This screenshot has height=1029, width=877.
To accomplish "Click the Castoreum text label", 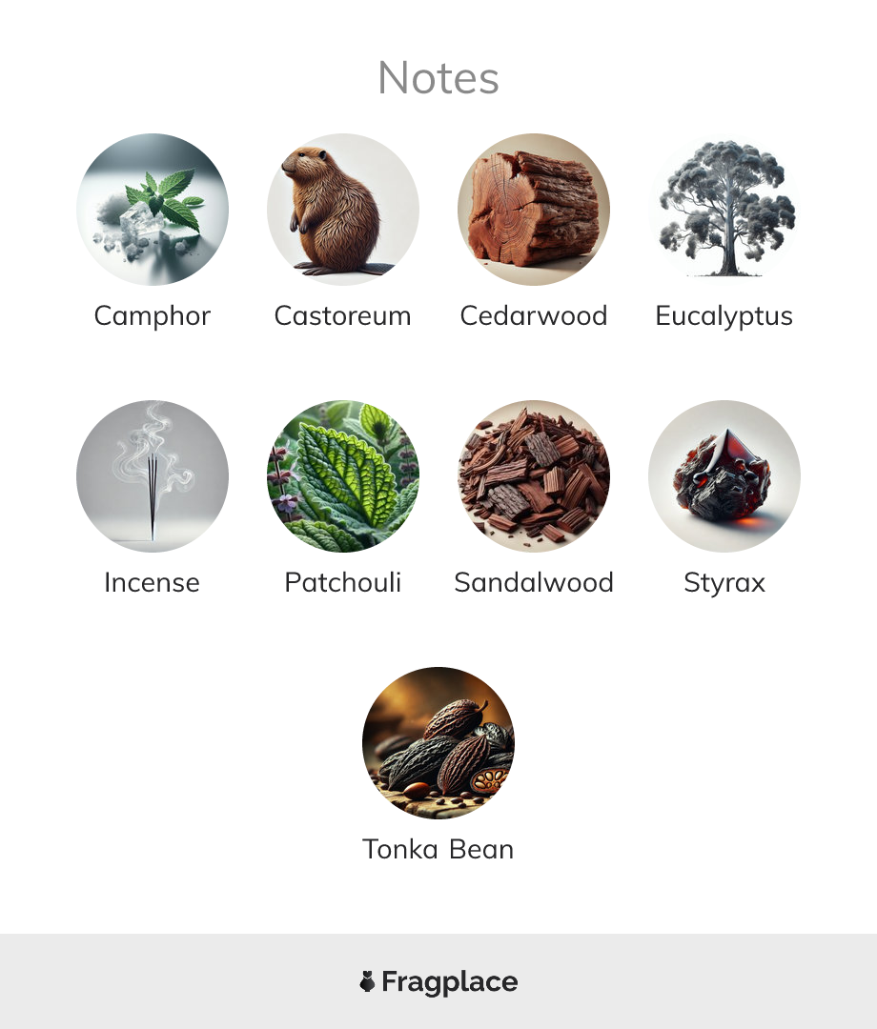I will click(x=342, y=316).
